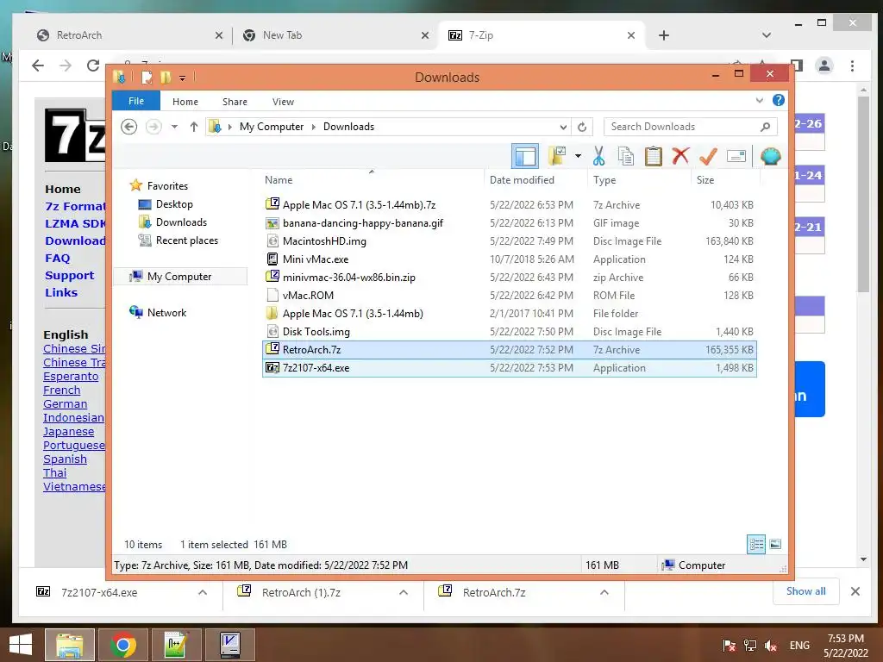The image size is (883, 662).
Task: Select the Disk Tools.img file
Action: [x=509, y=332]
